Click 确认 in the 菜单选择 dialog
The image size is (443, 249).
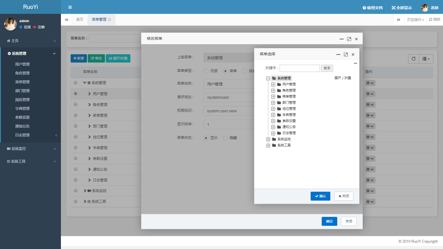tap(320, 196)
